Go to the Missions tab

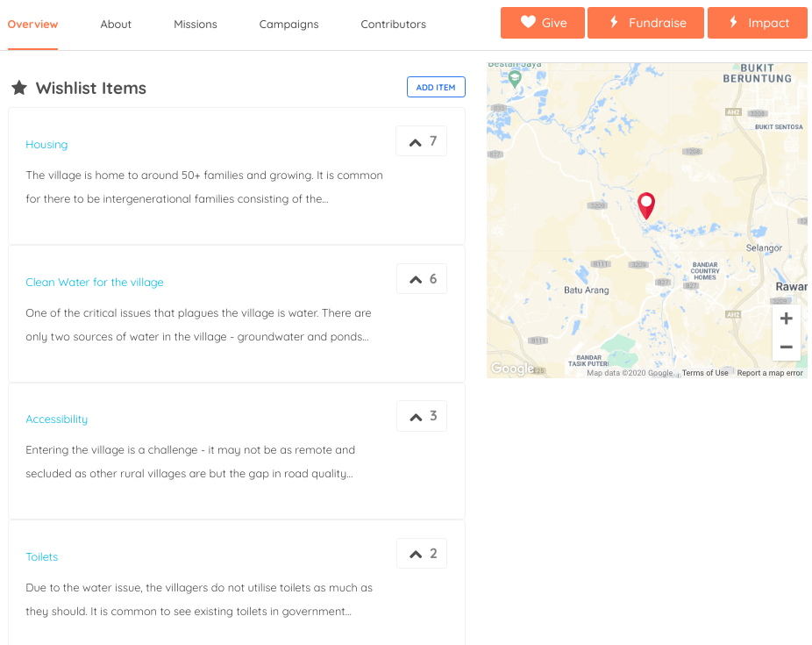[196, 25]
